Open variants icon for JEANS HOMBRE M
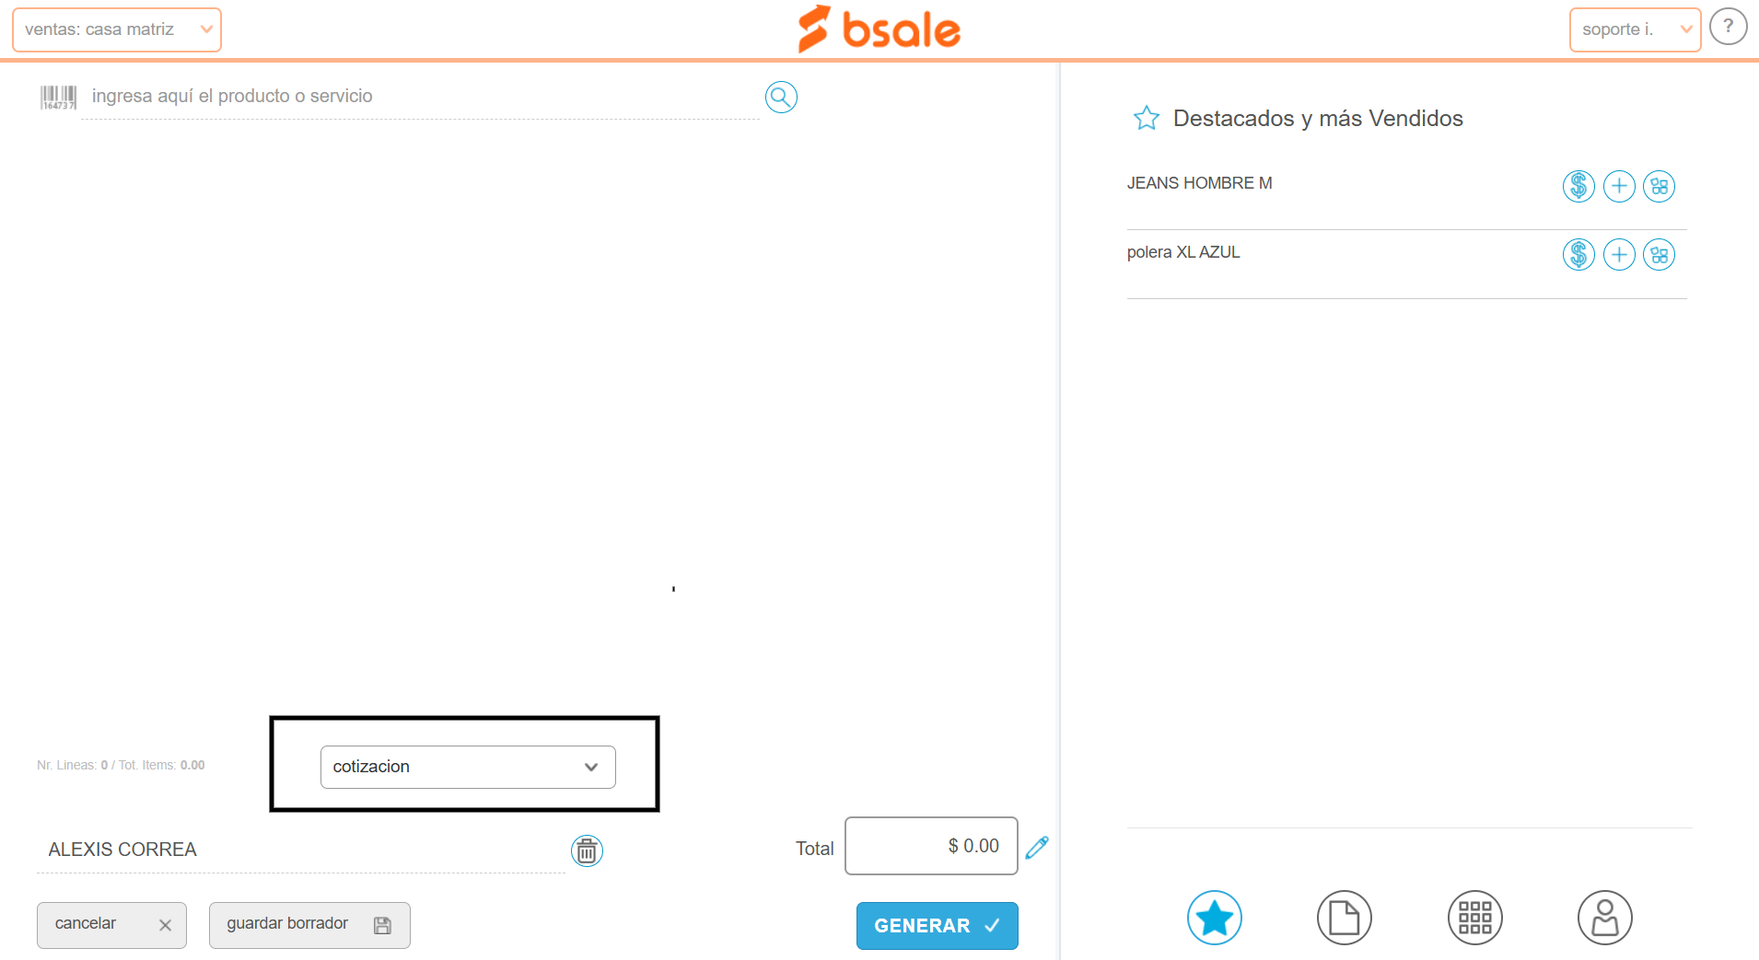The height and width of the screenshot is (960, 1759). tap(1660, 186)
